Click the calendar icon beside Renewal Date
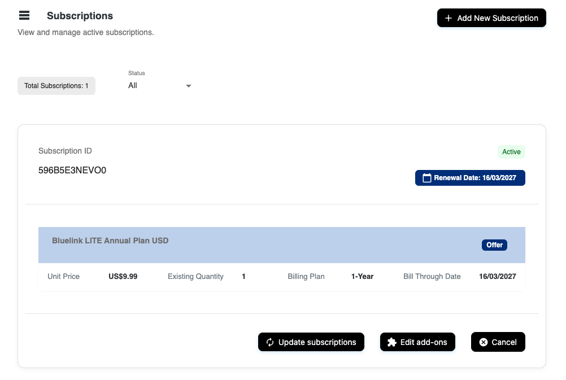Viewport: 566px width, 380px height. pyautogui.click(x=426, y=178)
